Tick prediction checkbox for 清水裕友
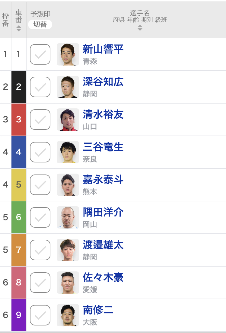 point(40,120)
